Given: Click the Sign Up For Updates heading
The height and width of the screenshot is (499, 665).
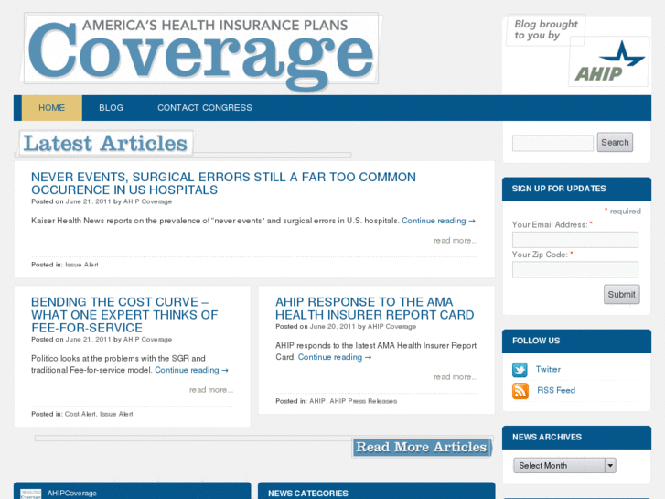Looking at the screenshot, I should point(559,189).
